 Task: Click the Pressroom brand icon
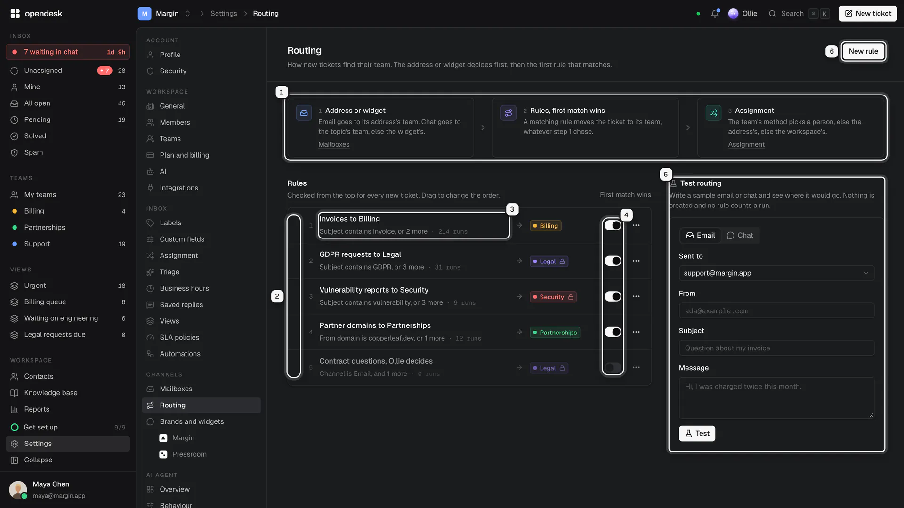163,454
